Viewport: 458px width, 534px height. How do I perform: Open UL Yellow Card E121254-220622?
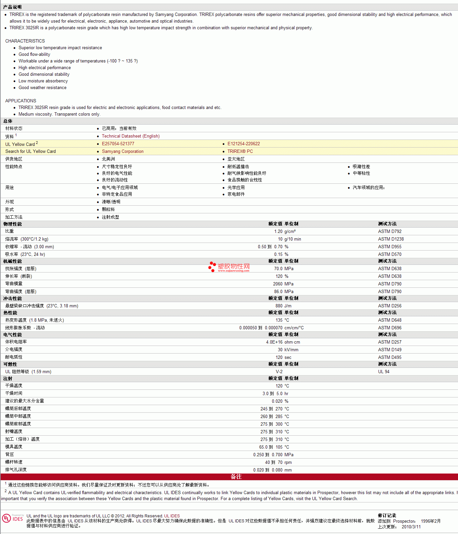[244, 144]
